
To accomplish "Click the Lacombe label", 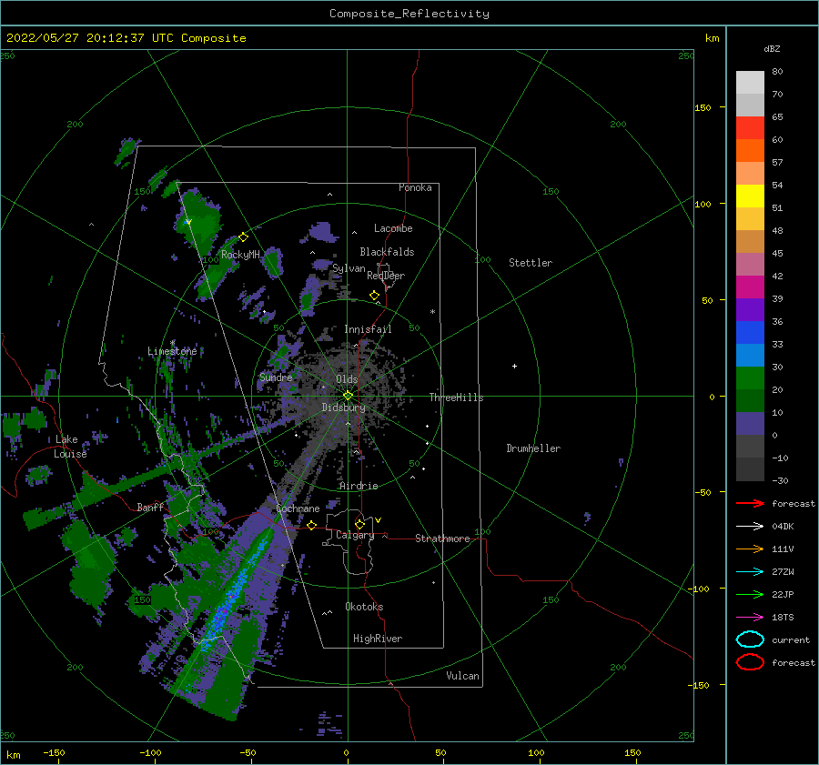I will [393, 228].
